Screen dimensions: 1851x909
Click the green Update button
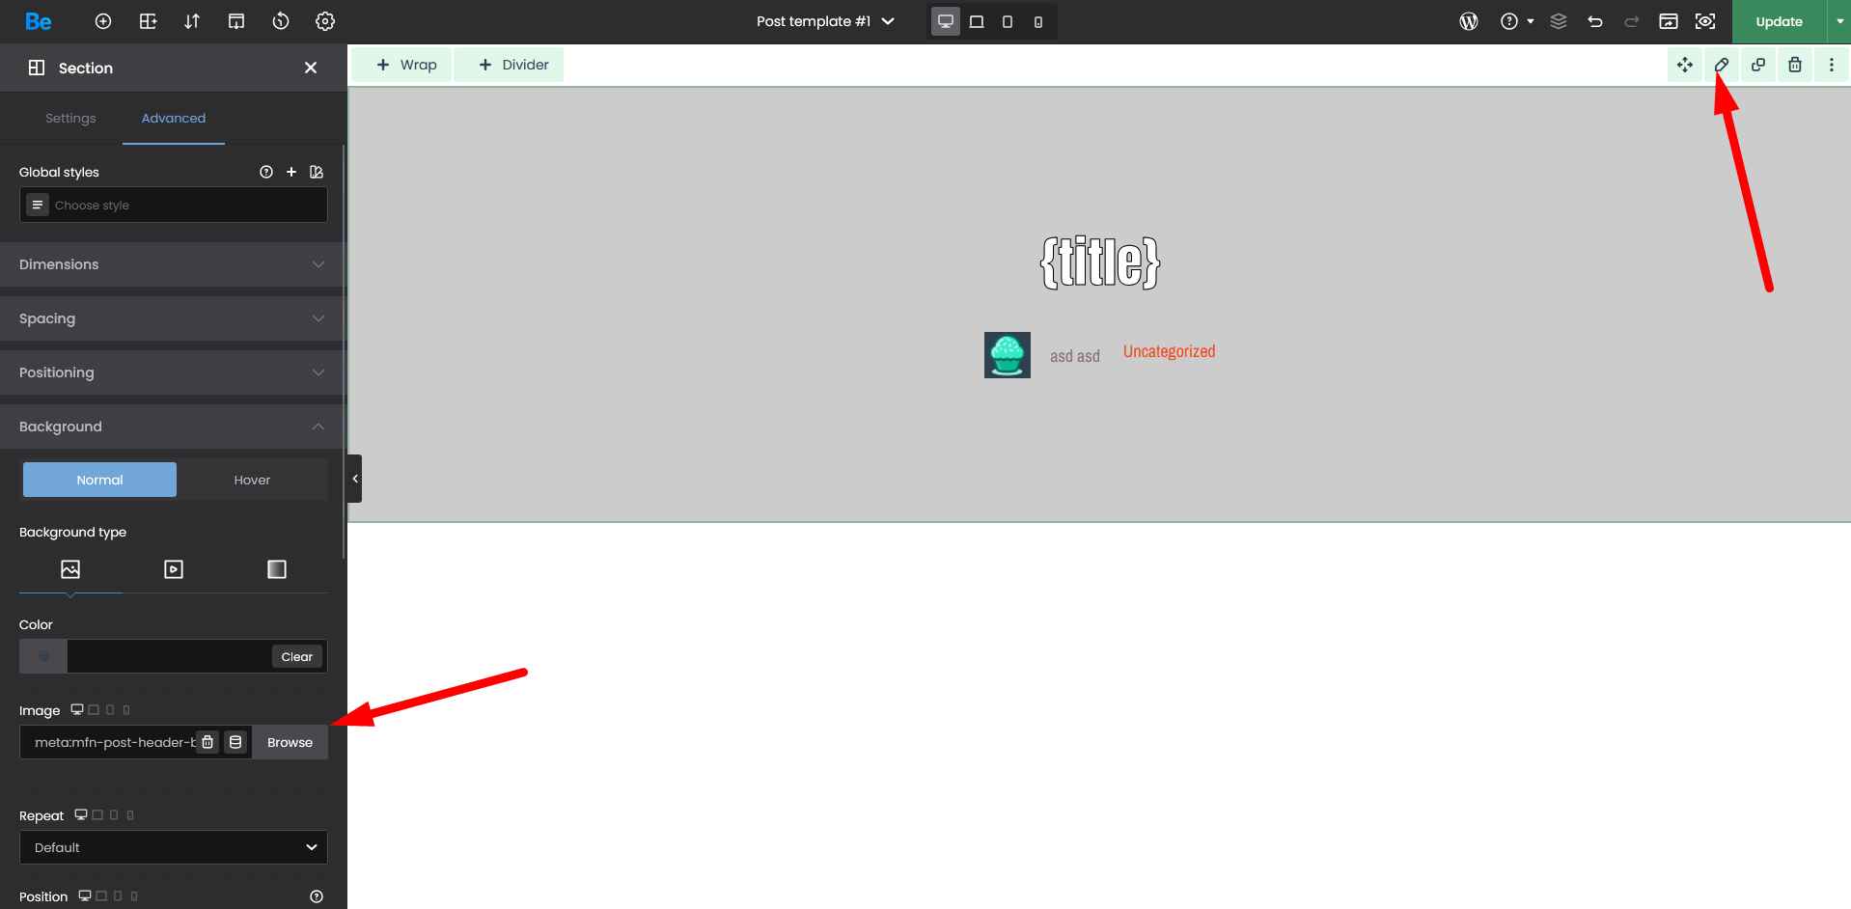pos(1779,21)
